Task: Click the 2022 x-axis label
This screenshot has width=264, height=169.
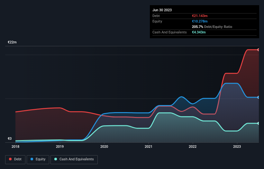Action: click(193, 147)
